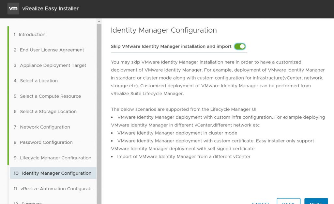The width and height of the screenshot is (334, 204).
Task: Select Password Configuration step
Action: pos(43,142)
